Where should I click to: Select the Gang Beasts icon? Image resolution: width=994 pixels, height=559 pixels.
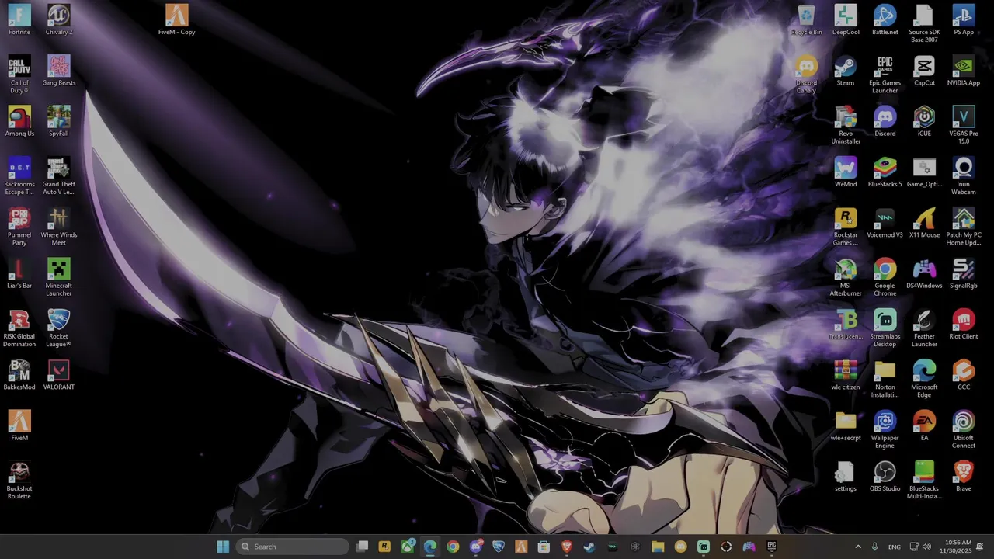pyautogui.click(x=59, y=71)
